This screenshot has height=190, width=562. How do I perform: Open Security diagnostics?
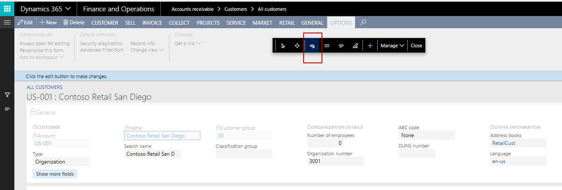101,43
